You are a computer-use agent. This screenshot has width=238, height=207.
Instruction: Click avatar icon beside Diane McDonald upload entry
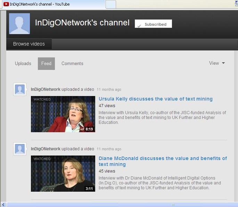[x=20, y=149]
